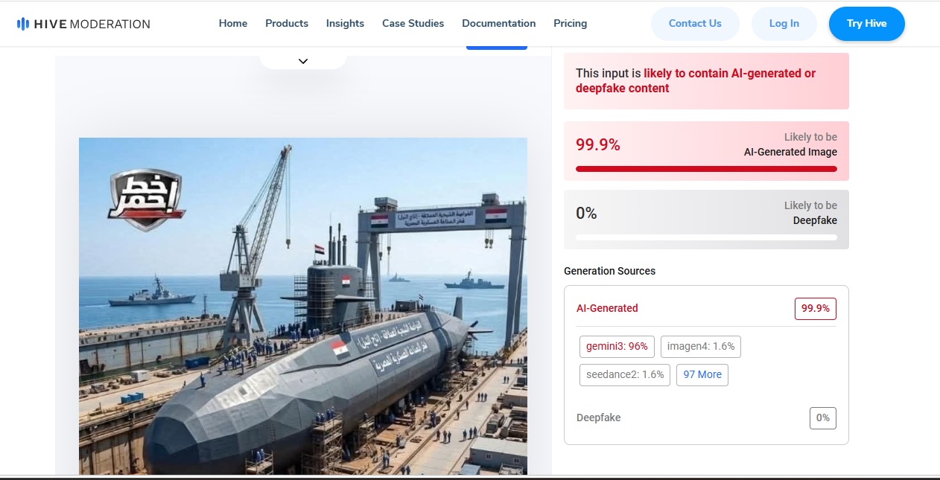Click the Deepfake 0% score badge

click(823, 417)
